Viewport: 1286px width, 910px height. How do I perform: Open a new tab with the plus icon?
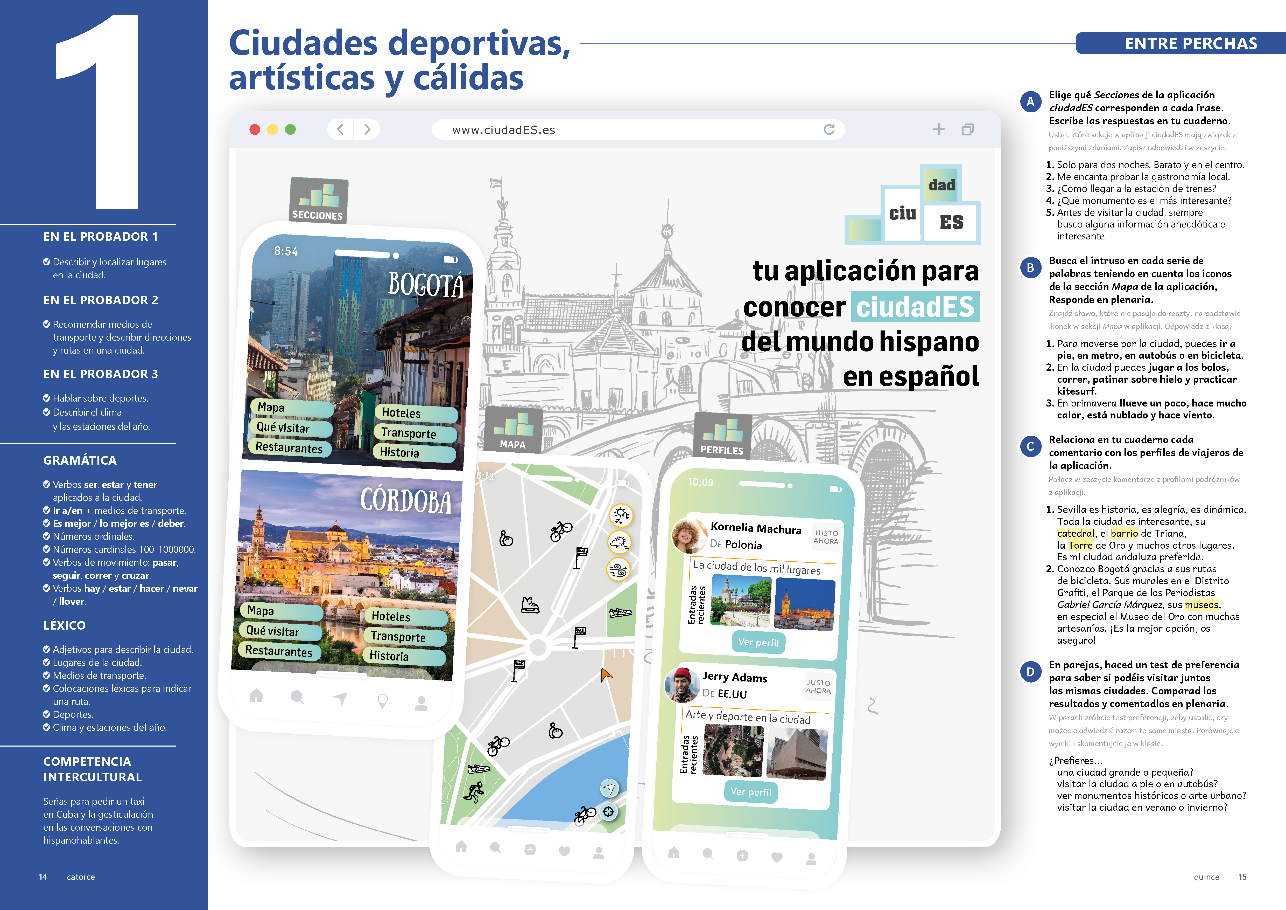point(939,129)
